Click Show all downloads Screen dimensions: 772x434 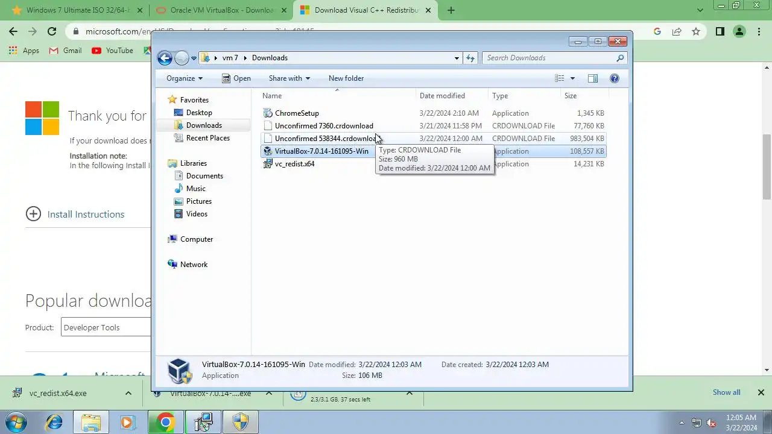pyautogui.click(x=726, y=392)
